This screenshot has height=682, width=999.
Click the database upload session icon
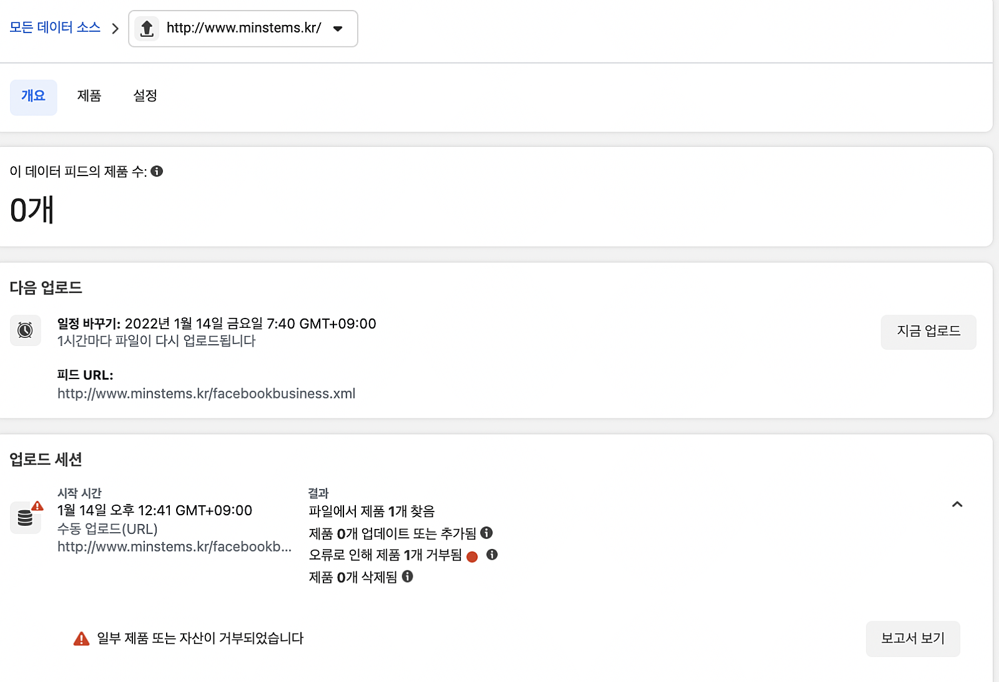26,517
